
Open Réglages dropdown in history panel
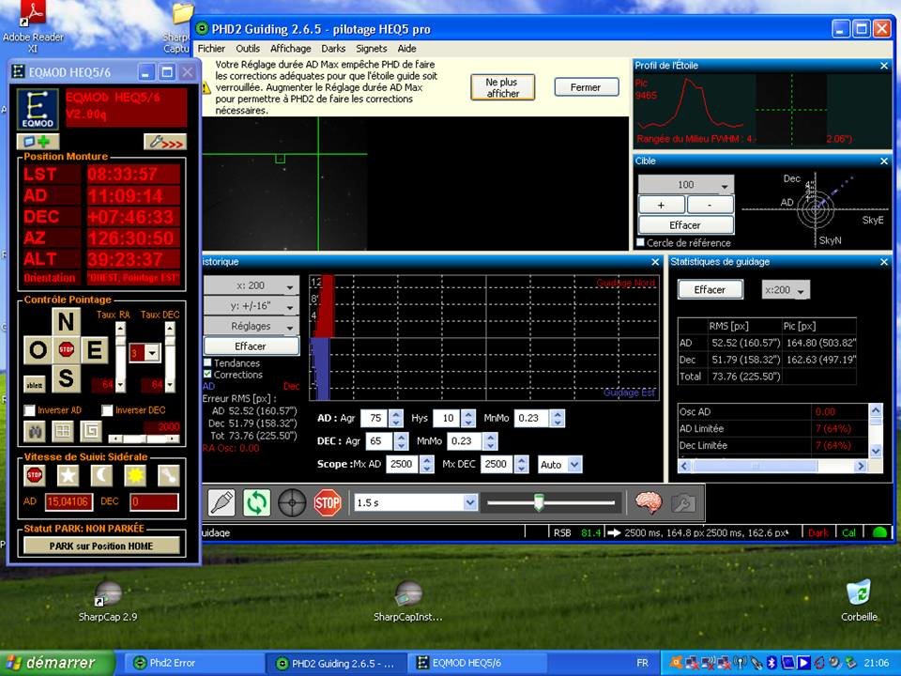point(252,326)
